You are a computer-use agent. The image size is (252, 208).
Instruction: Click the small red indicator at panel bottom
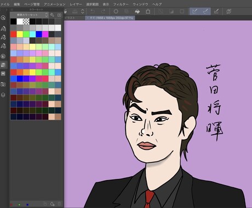12,205
